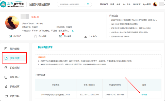Click the 申请课程 column header
Image resolution: width=165 pixels, height=101 pixels.
56,85
